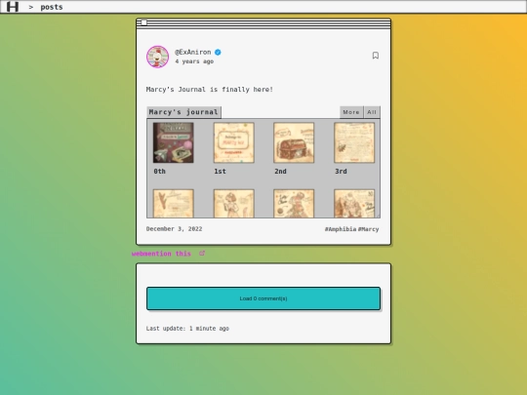Click the #Marcy hashtag

[368, 229]
